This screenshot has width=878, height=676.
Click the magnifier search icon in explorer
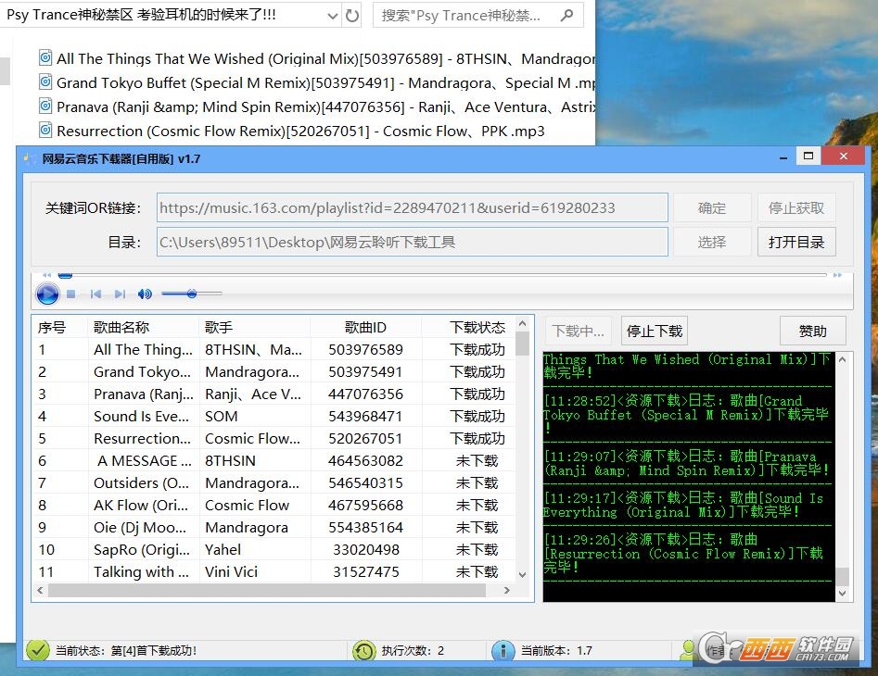[x=566, y=16]
